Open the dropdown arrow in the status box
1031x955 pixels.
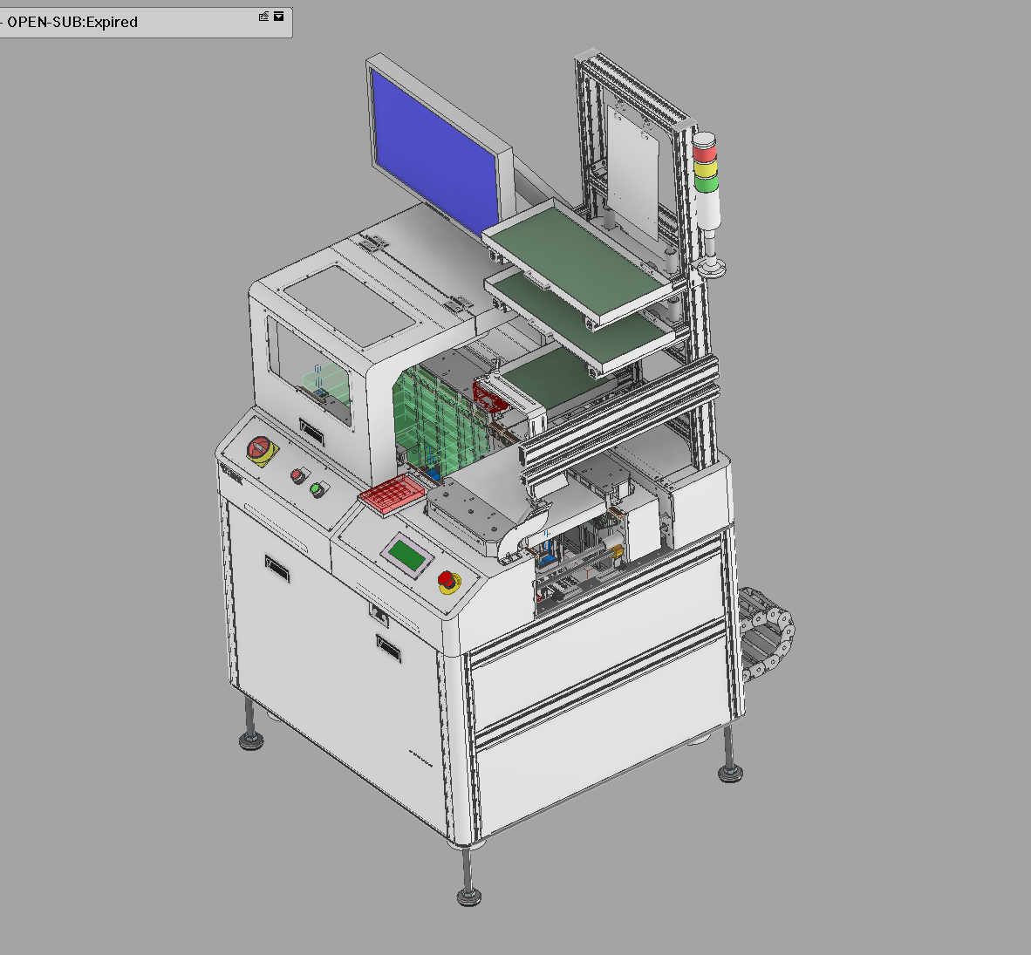279,17
